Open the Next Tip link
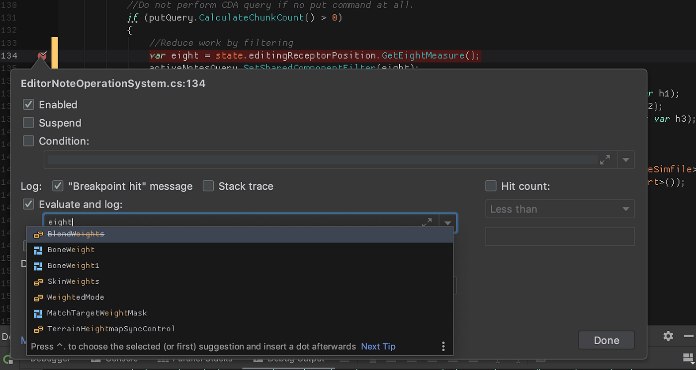This screenshot has width=696, height=370. tap(378, 346)
